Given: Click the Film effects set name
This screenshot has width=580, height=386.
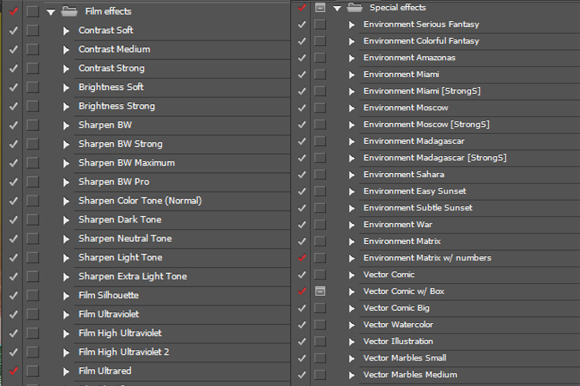Looking at the screenshot, I should pyautogui.click(x=108, y=12).
